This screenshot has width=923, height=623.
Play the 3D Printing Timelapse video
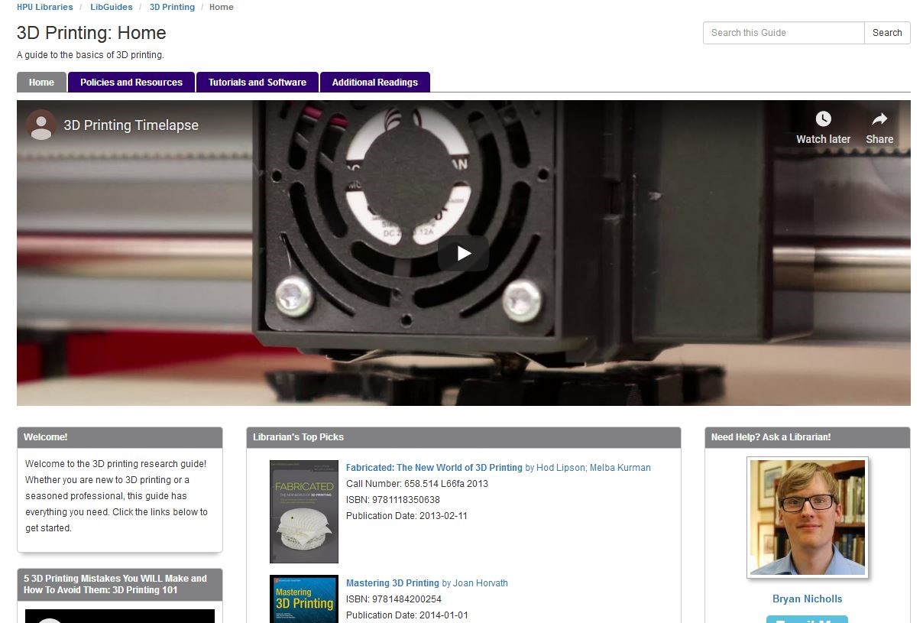(463, 253)
